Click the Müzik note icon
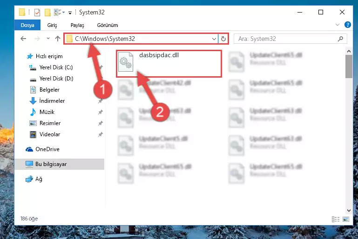This screenshot has width=358, height=239. [x=33, y=112]
